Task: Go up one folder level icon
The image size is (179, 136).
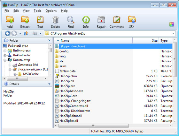Action: (26, 33)
